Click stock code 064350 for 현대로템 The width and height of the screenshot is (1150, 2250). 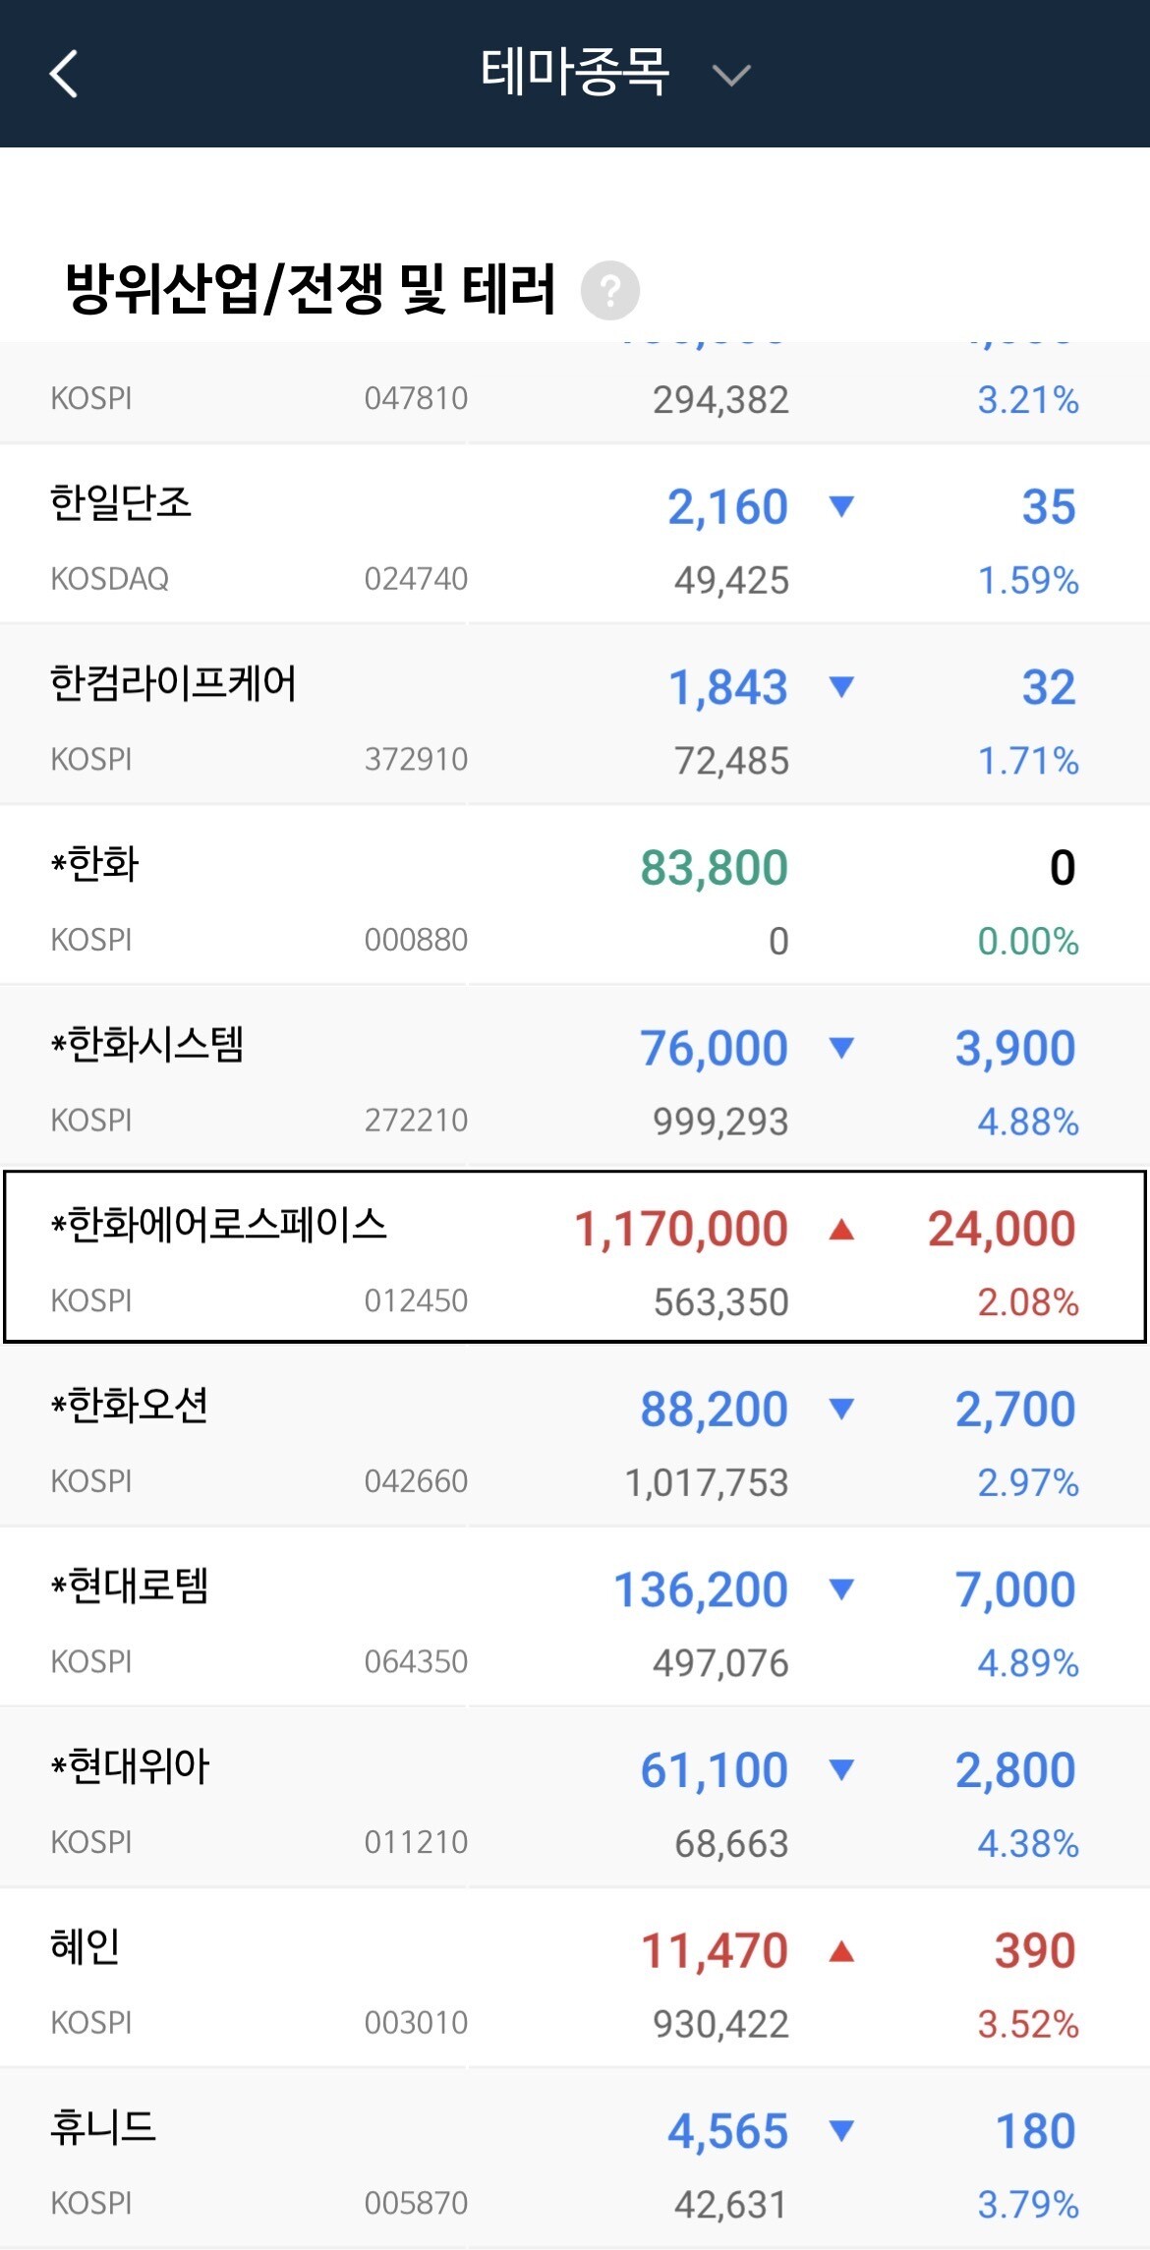416,1662
